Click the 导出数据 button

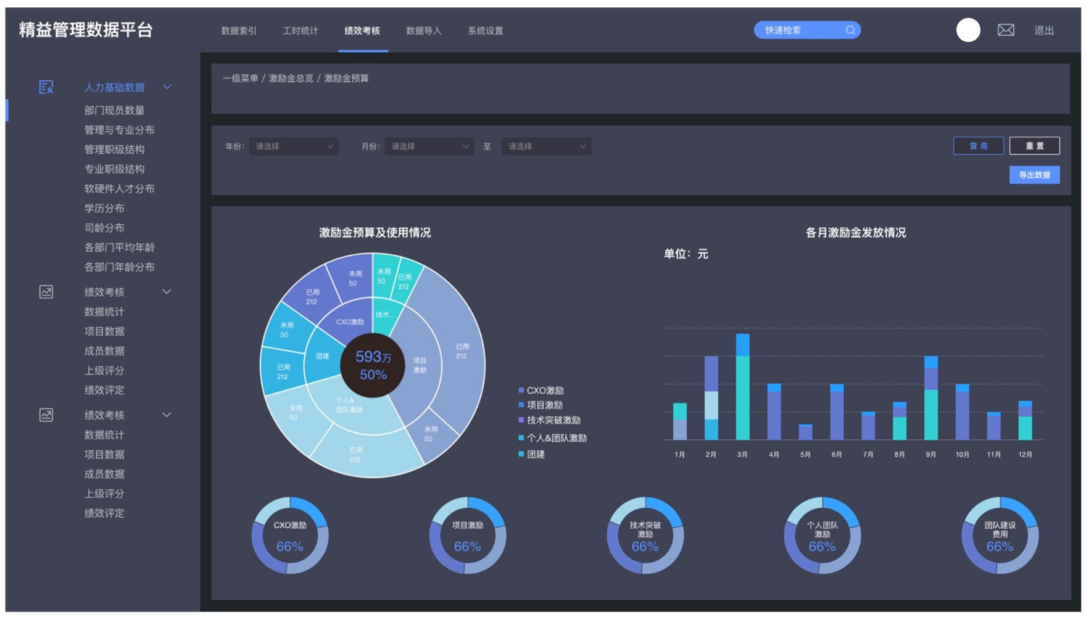click(x=1034, y=175)
